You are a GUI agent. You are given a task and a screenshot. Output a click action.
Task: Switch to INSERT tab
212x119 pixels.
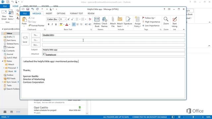tap(49, 14)
